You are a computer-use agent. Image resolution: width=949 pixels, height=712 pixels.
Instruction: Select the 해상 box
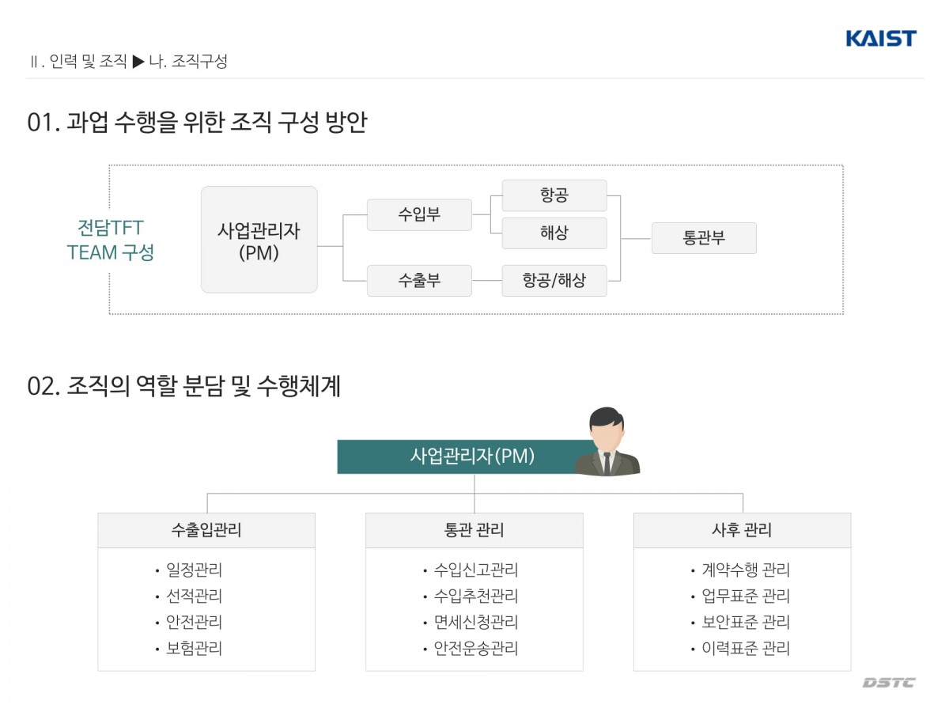tap(554, 233)
